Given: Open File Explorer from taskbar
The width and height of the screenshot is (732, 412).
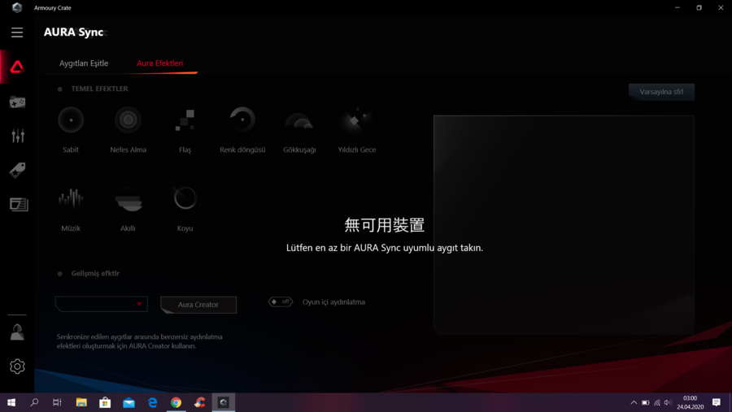Looking at the screenshot, I should tap(81, 402).
